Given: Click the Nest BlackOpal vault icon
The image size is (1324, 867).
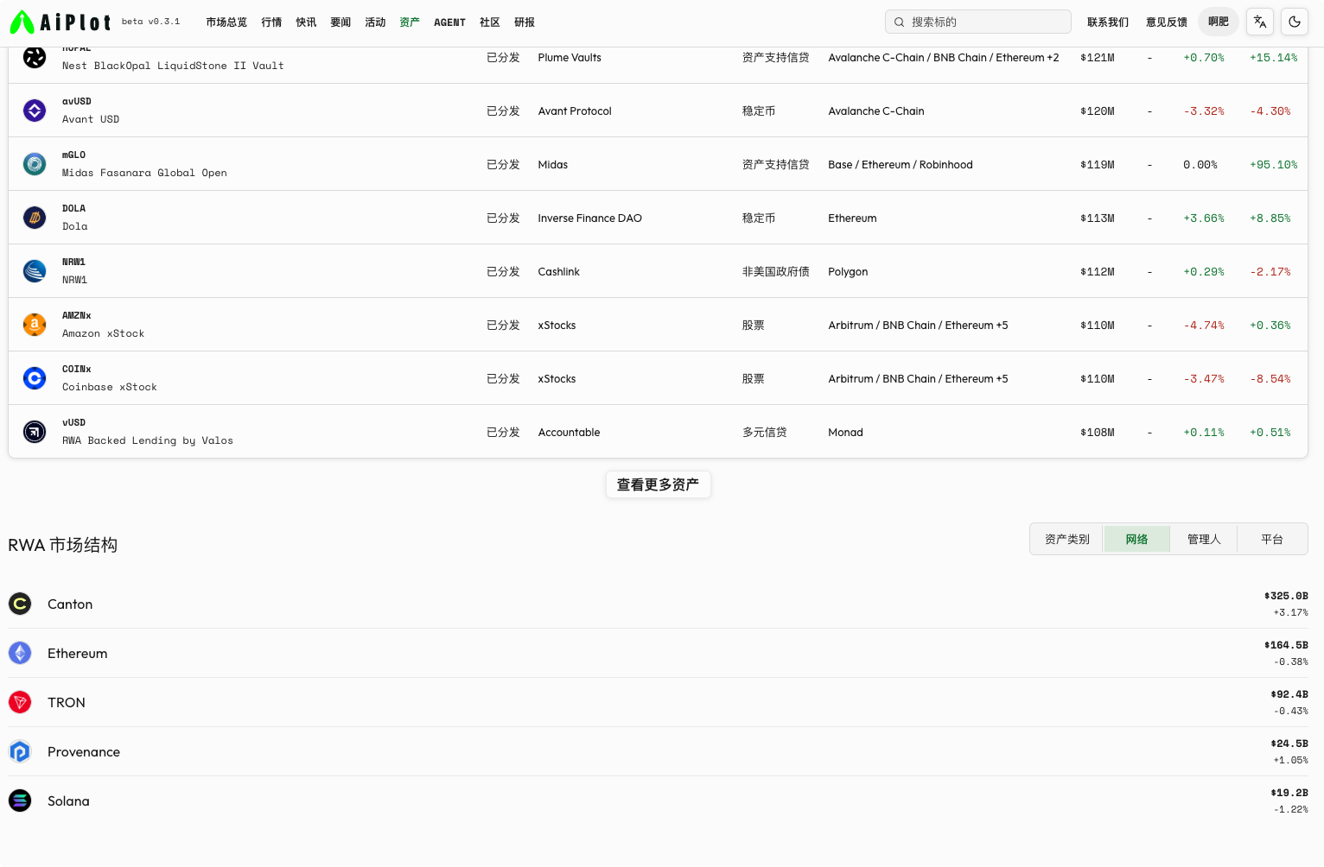Looking at the screenshot, I should click(x=35, y=57).
